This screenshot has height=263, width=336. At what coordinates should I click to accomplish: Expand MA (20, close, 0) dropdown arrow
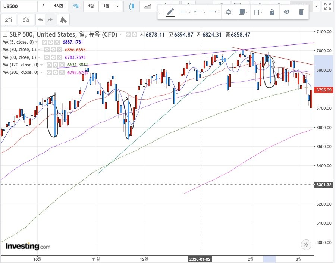click(x=39, y=50)
